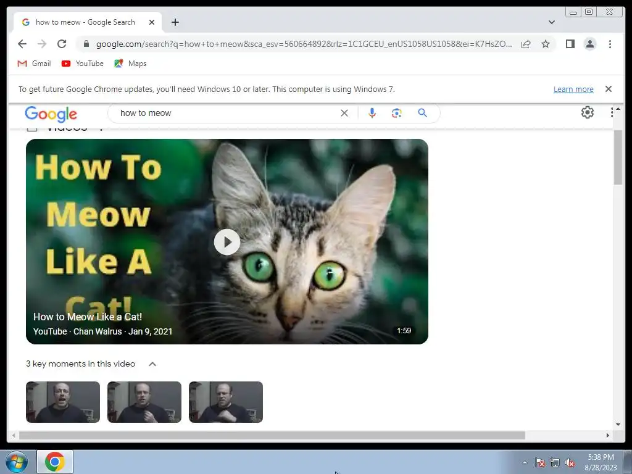The image size is (632, 474).
Task: Click the horizontal scrollbar thumb
Action: (x=272, y=435)
